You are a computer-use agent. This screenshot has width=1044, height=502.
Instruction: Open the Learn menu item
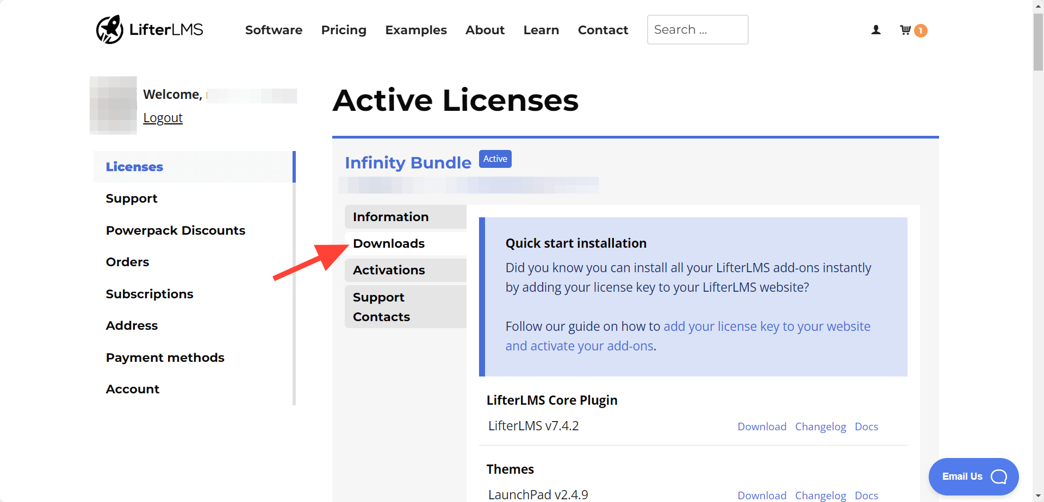pos(541,30)
